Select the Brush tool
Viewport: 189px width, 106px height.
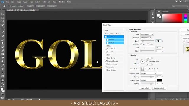click(x=3, y=40)
